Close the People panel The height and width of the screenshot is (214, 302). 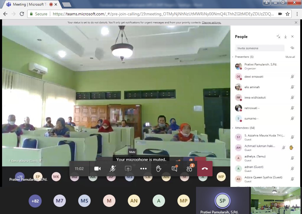coord(292,37)
